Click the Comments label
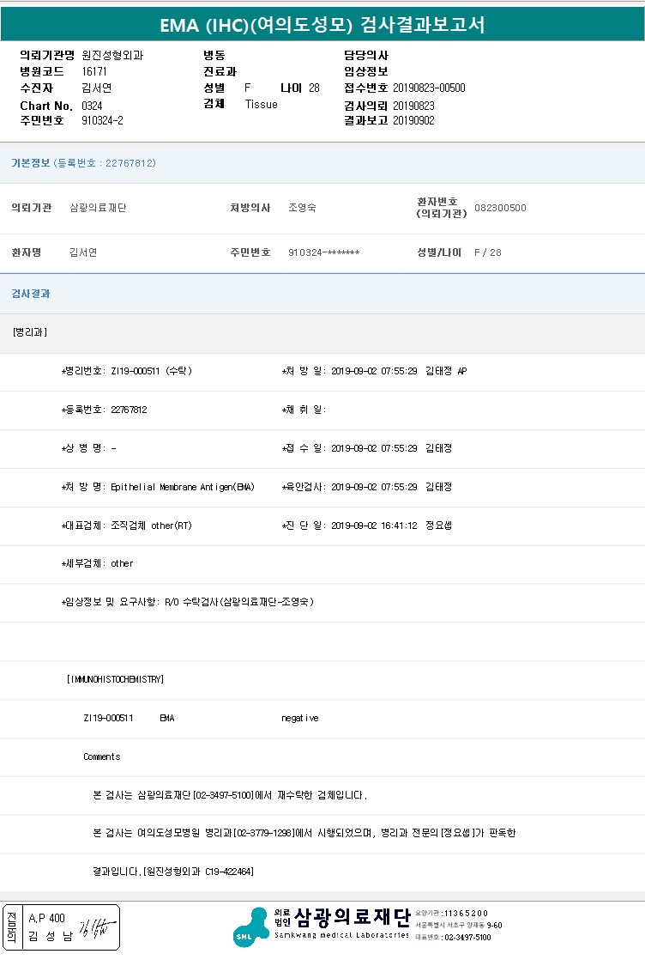The width and height of the screenshot is (645, 960). pyautogui.click(x=101, y=756)
